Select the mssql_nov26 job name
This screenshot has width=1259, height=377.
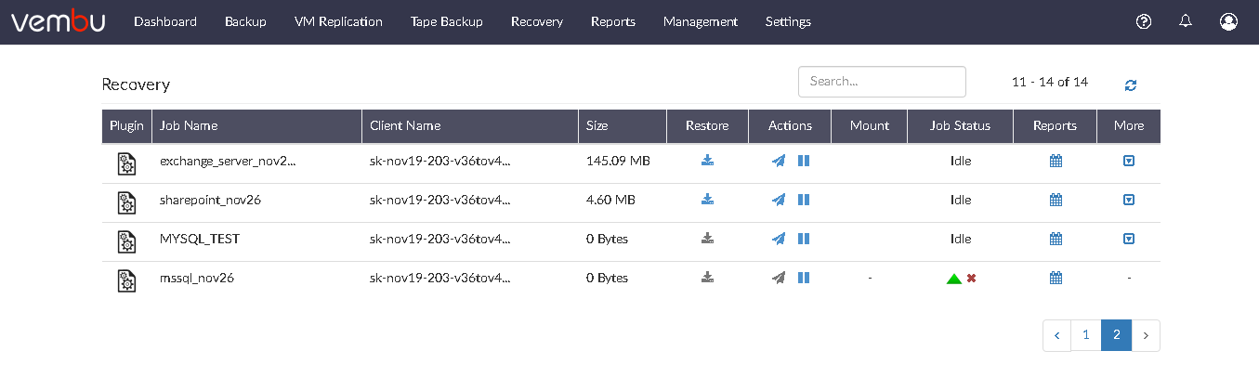[x=197, y=278]
